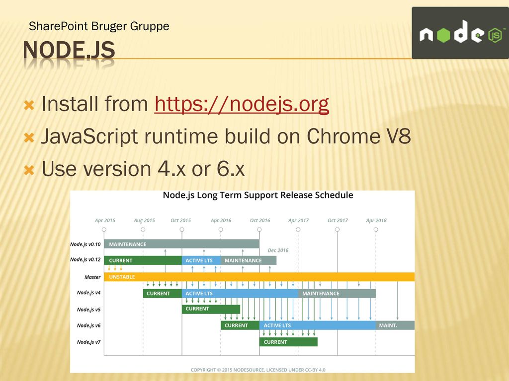Viewport: 509px width, 381px height.
Task: Click the Node.js v0.12 MAINTENANCE bar
Action: pos(249,260)
